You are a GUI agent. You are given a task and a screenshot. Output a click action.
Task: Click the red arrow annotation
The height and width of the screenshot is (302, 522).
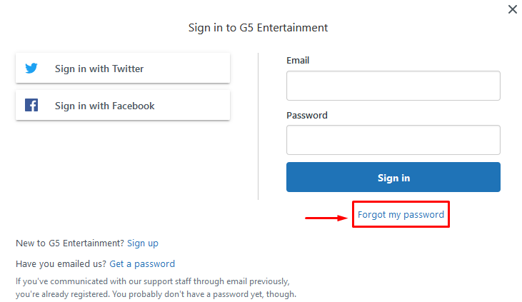coord(326,218)
